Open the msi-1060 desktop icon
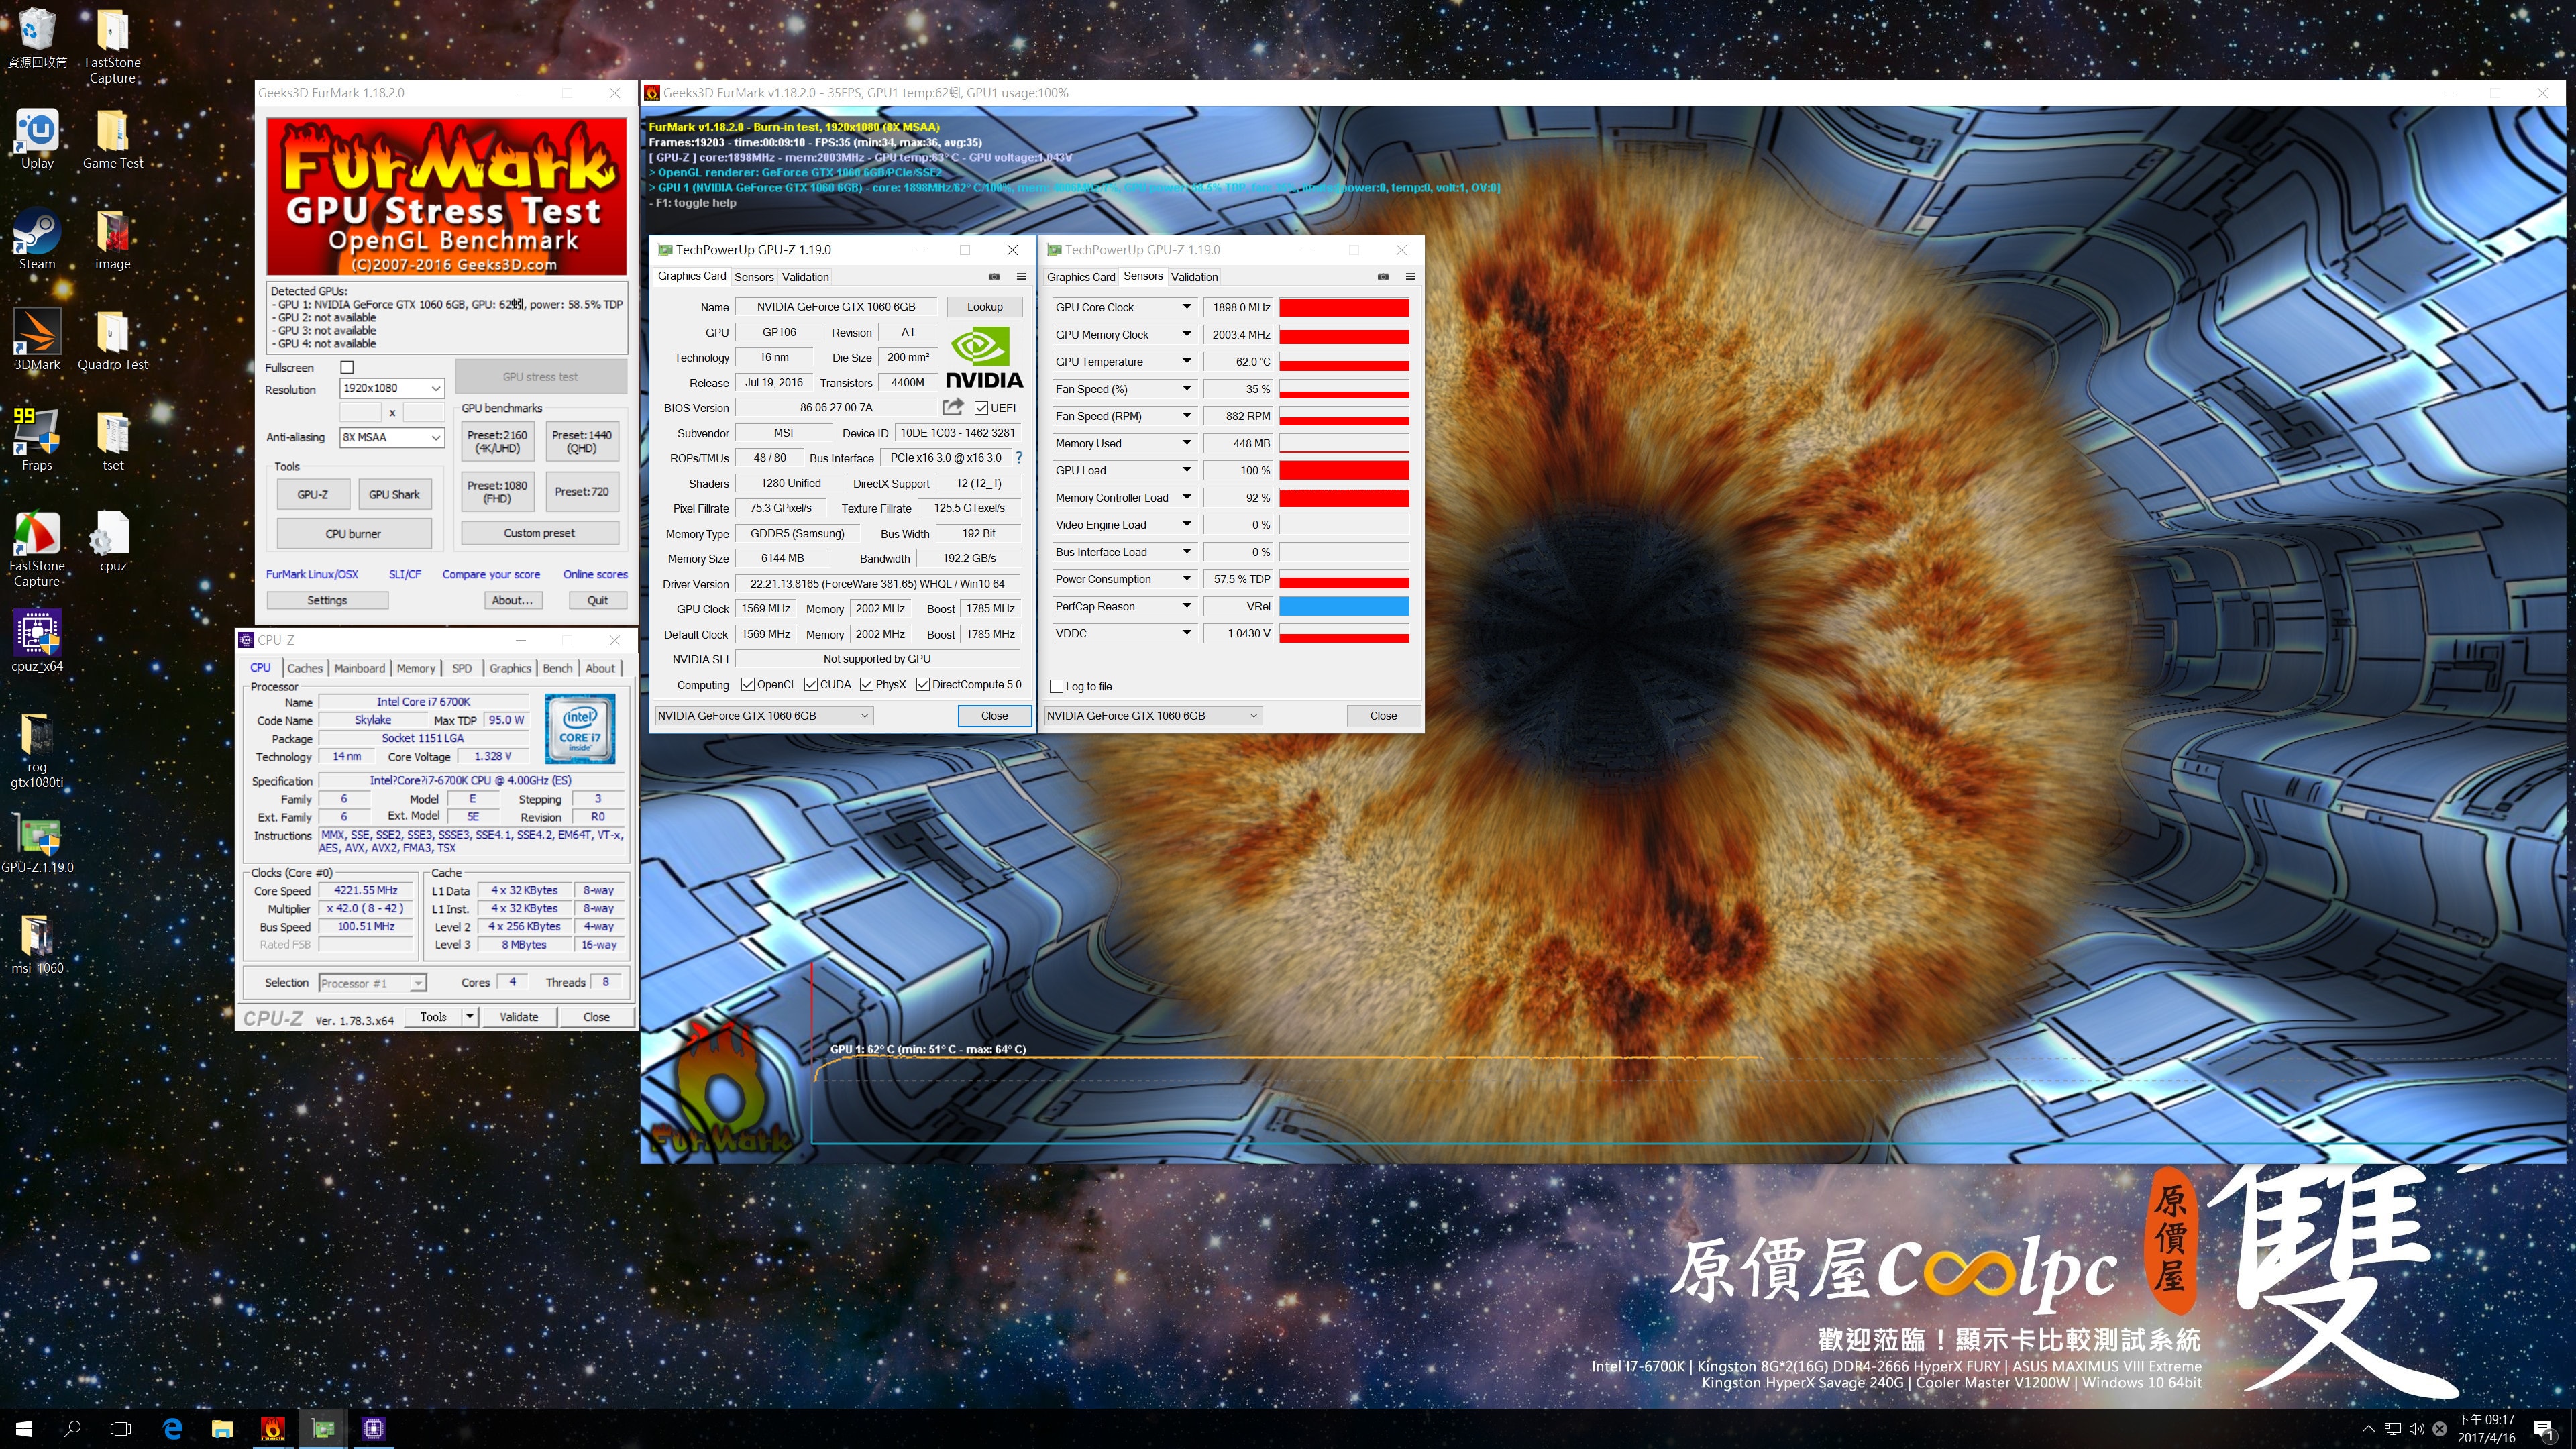Image resolution: width=2576 pixels, height=1449 pixels. click(x=37, y=944)
